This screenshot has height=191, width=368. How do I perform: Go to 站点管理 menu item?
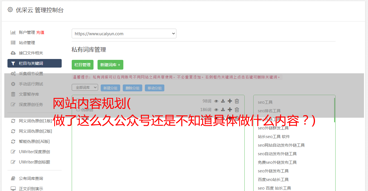point(27,43)
